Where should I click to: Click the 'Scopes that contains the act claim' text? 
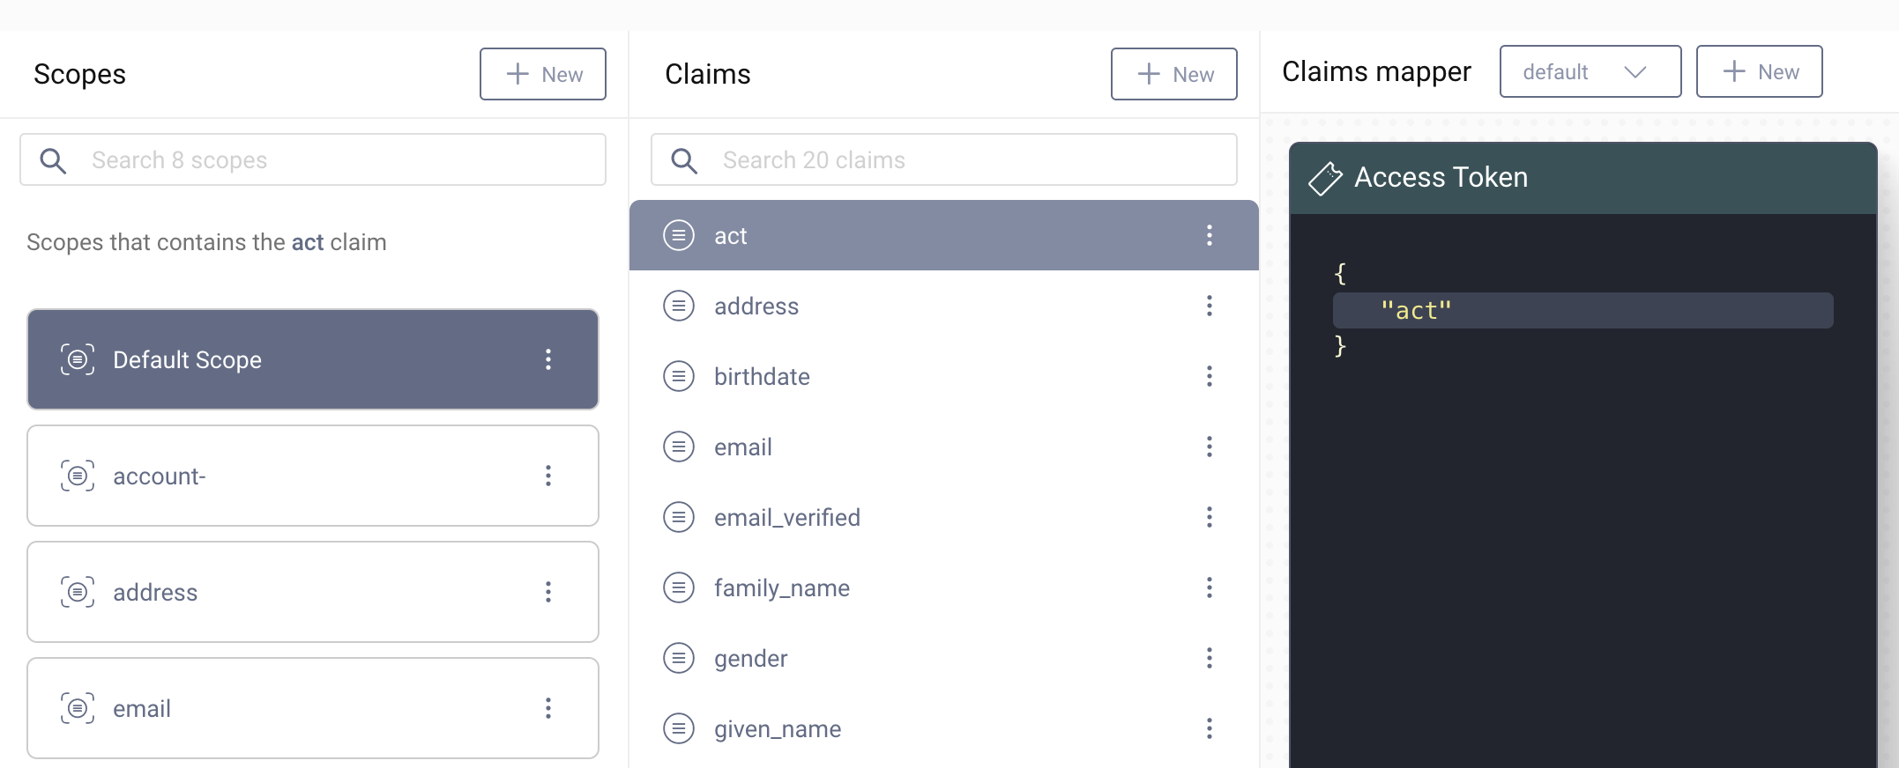(206, 242)
